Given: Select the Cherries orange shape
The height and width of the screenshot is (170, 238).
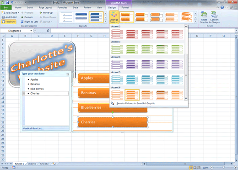Looking at the screenshot, I should [x=113, y=122].
